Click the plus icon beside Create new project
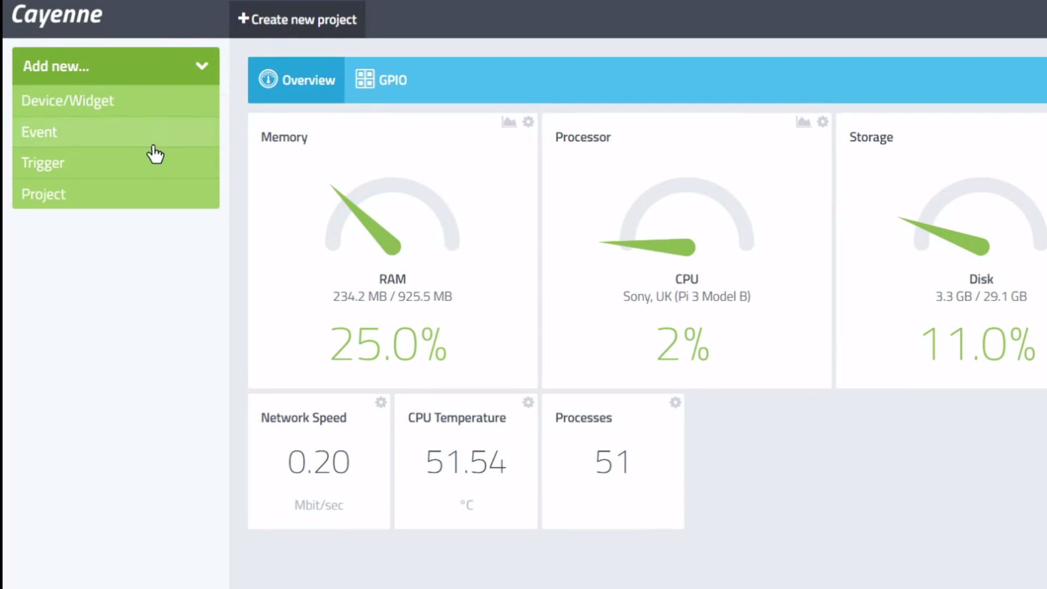Image resolution: width=1047 pixels, height=589 pixels. [x=243, y=19]
